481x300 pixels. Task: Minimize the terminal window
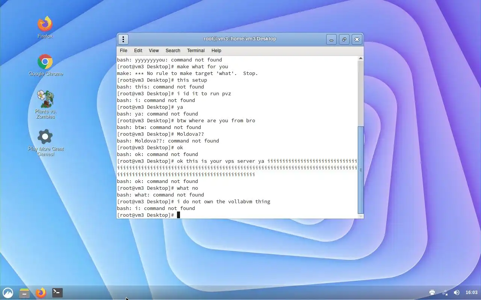331,39
